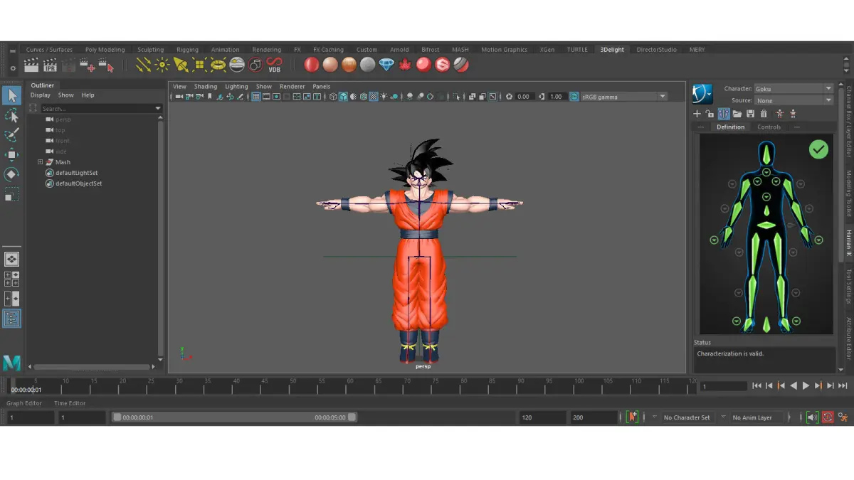Click the yellow point light sun icon
The width and height of the screenshot is (854, 480).
(162, 65)
